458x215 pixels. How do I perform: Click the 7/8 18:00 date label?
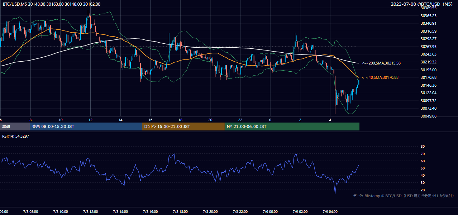180,211
